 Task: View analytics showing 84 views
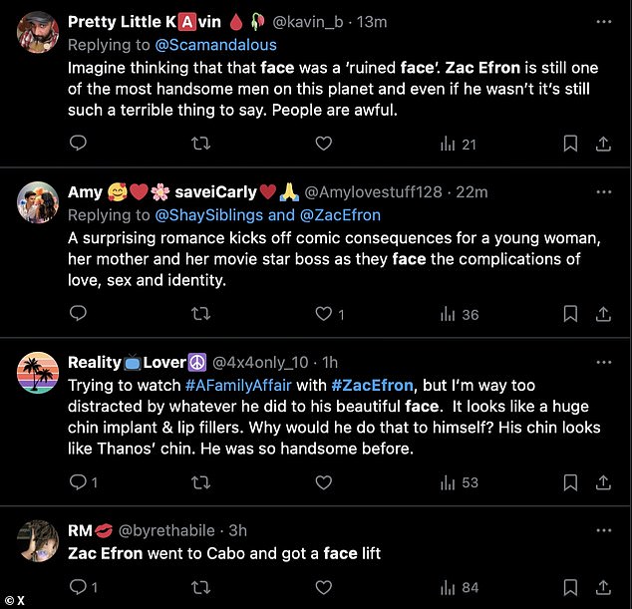point(460,588)
